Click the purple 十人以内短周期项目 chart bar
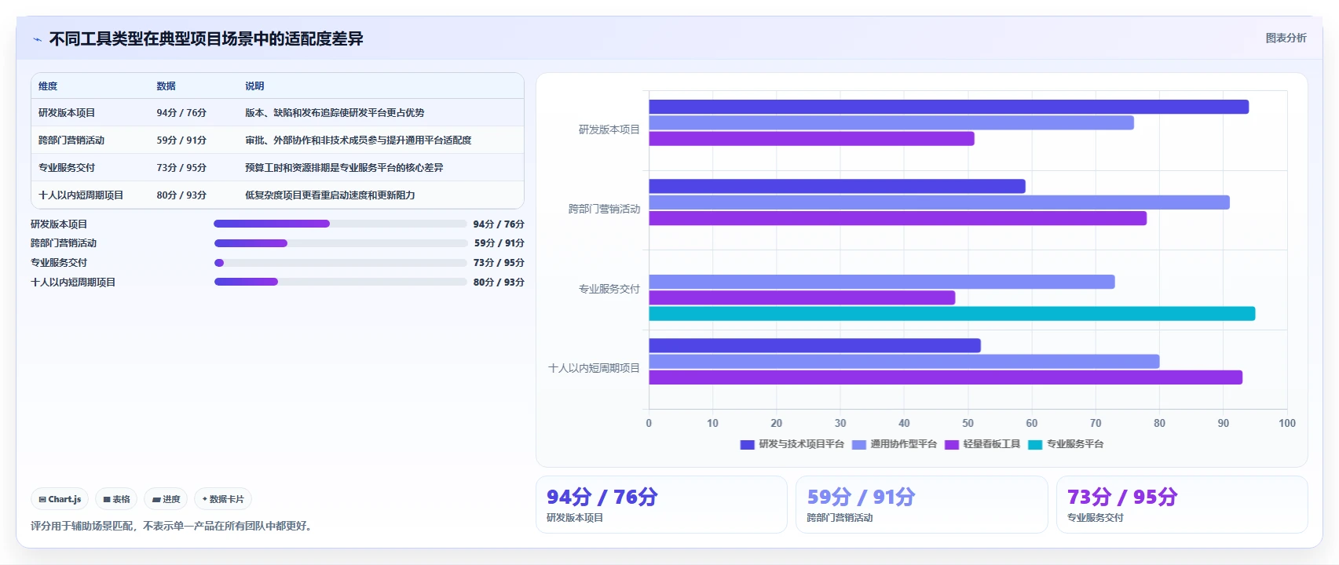This screenshot has height=565, width=1339. pyautogui.click(x=946, y=377)
